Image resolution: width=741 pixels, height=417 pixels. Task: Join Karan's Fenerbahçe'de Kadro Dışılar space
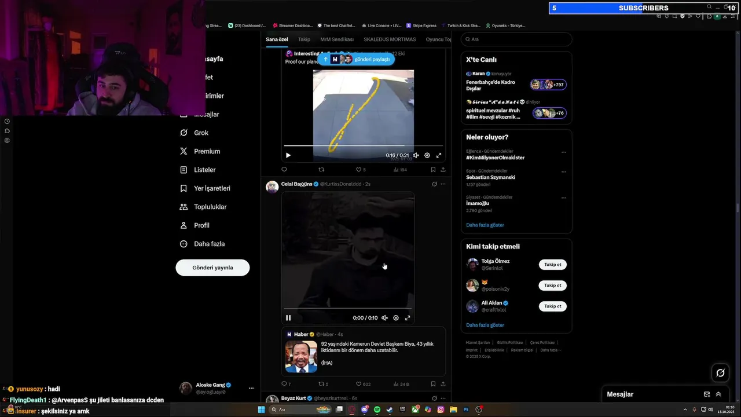[516, 82]
